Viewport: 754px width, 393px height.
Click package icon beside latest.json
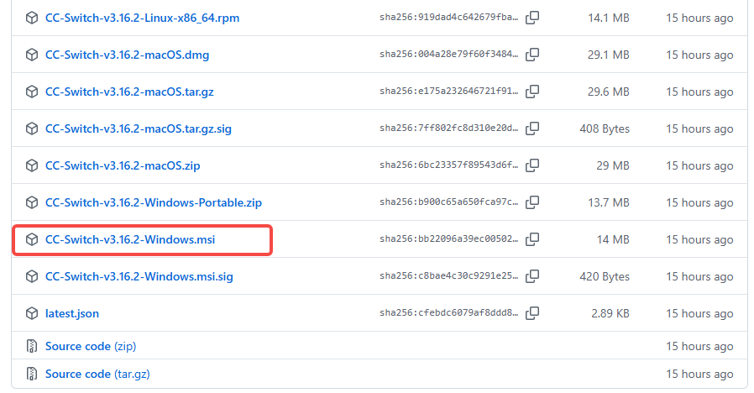32,313
